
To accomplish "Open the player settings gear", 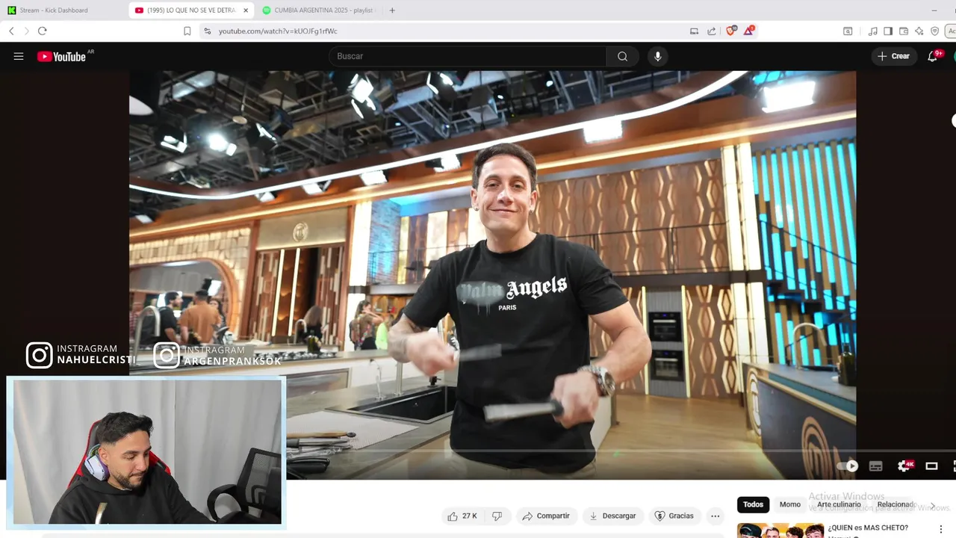I will click(x=904, y=466).
